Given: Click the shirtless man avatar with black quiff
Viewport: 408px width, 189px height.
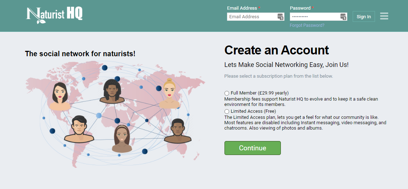Looking at the screenshot, I should (79, 129).
